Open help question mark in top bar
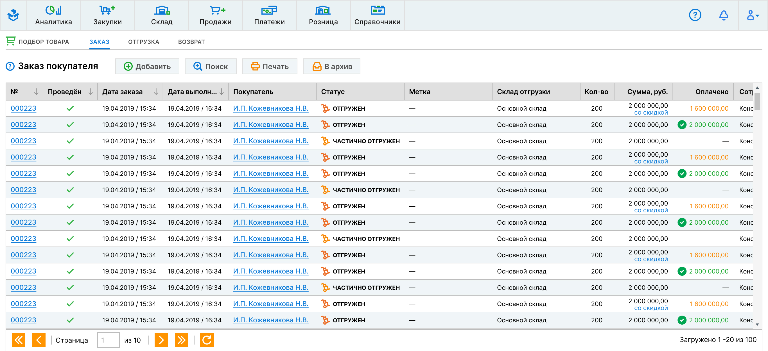Viewport: 768px width, 351px height. click(695, 15)
